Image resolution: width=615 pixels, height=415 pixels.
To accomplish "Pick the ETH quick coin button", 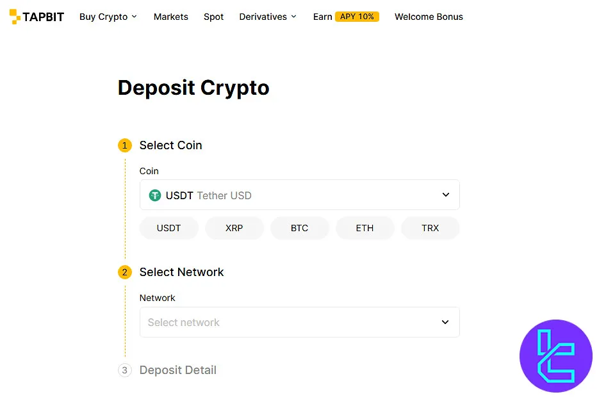I will pyautogui.click(x=365, y=228).
